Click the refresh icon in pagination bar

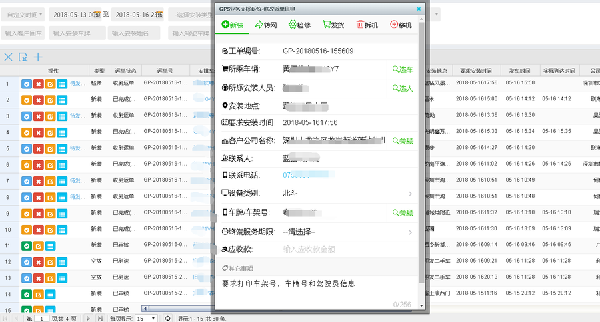[168, 319]
